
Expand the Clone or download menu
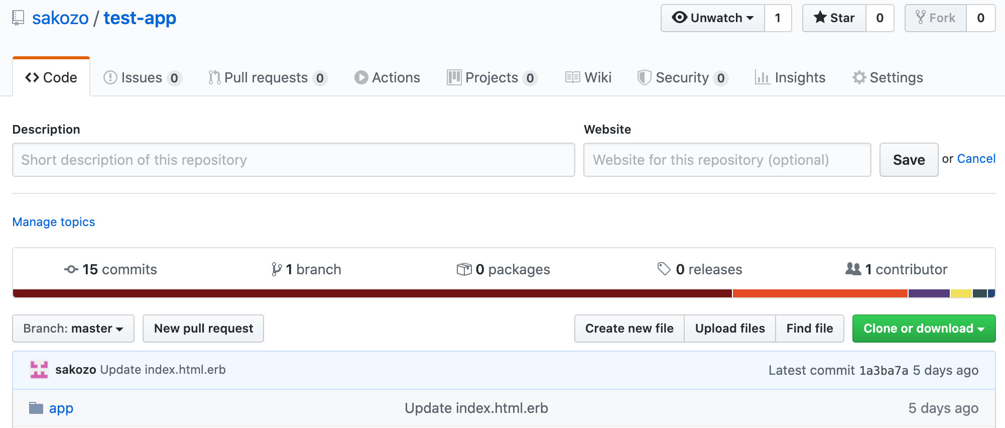click(x=924, y=329)
